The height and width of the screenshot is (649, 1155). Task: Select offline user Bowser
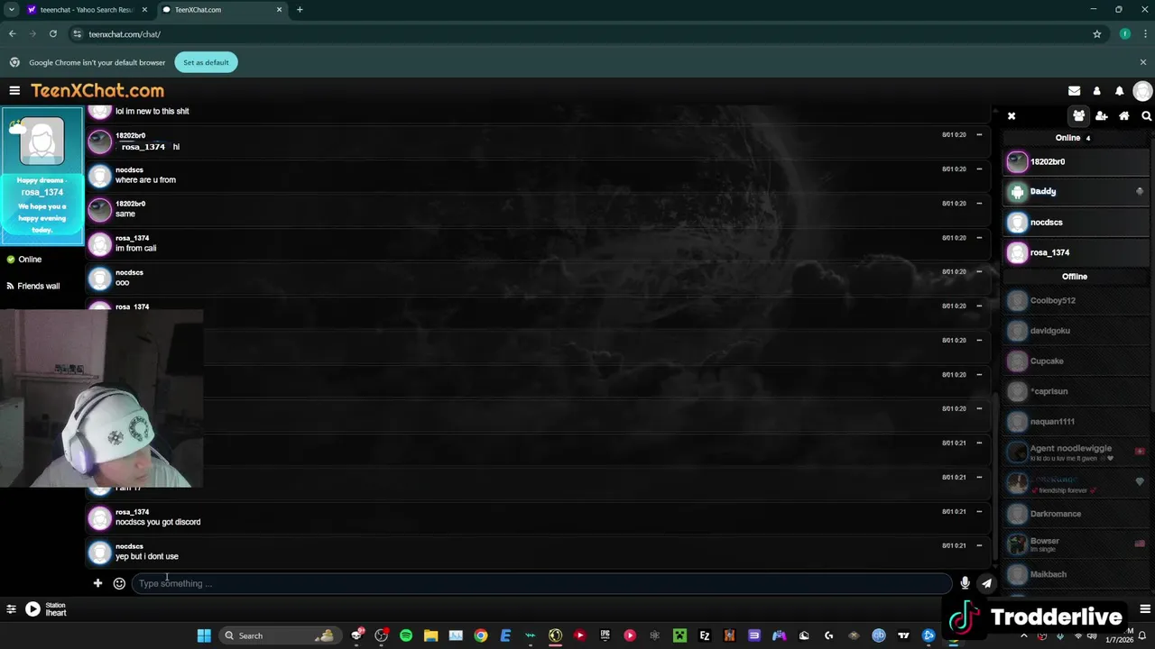1076,544
